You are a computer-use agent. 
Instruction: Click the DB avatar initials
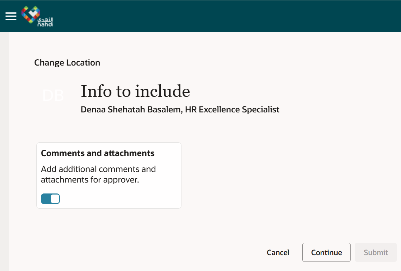coord(53,96)
